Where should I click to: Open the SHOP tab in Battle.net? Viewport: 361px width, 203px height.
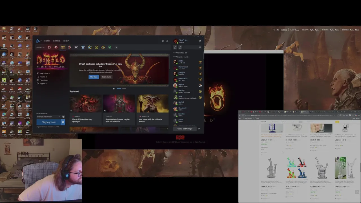click(66, 41)
